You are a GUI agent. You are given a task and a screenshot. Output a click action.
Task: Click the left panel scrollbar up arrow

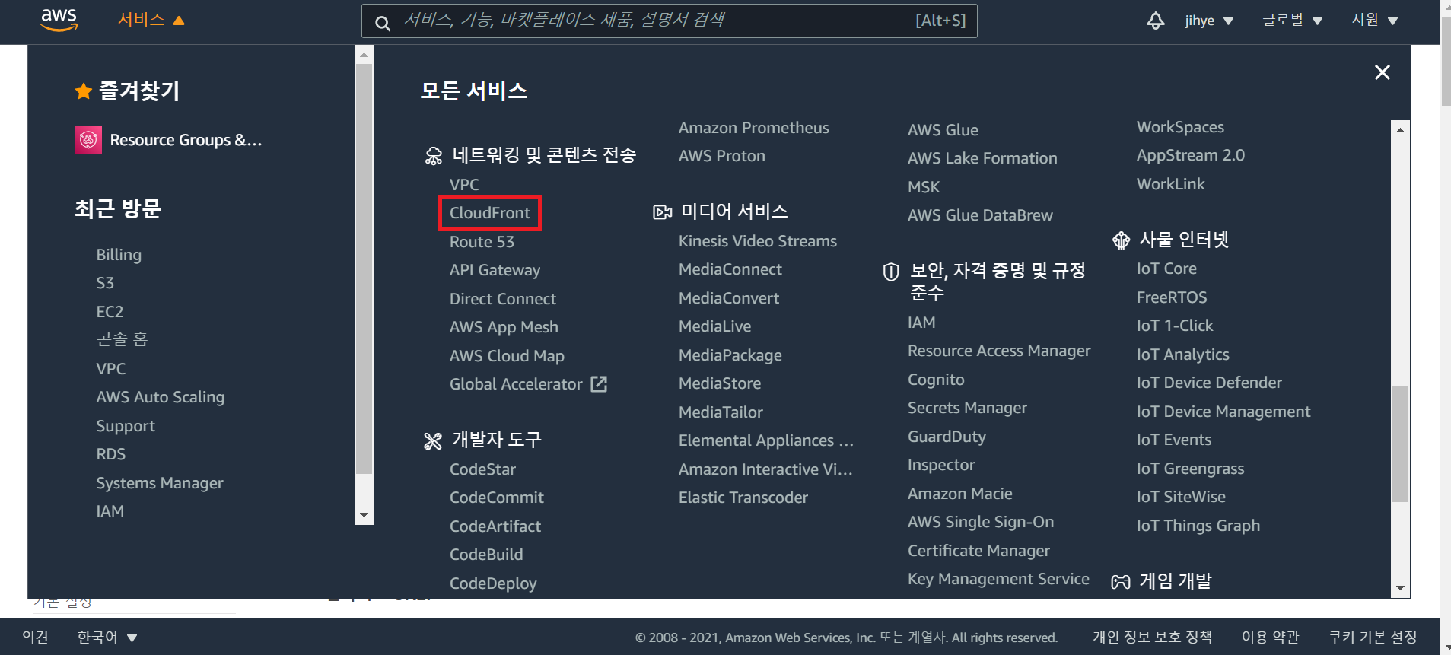click(x=364, y=55)
